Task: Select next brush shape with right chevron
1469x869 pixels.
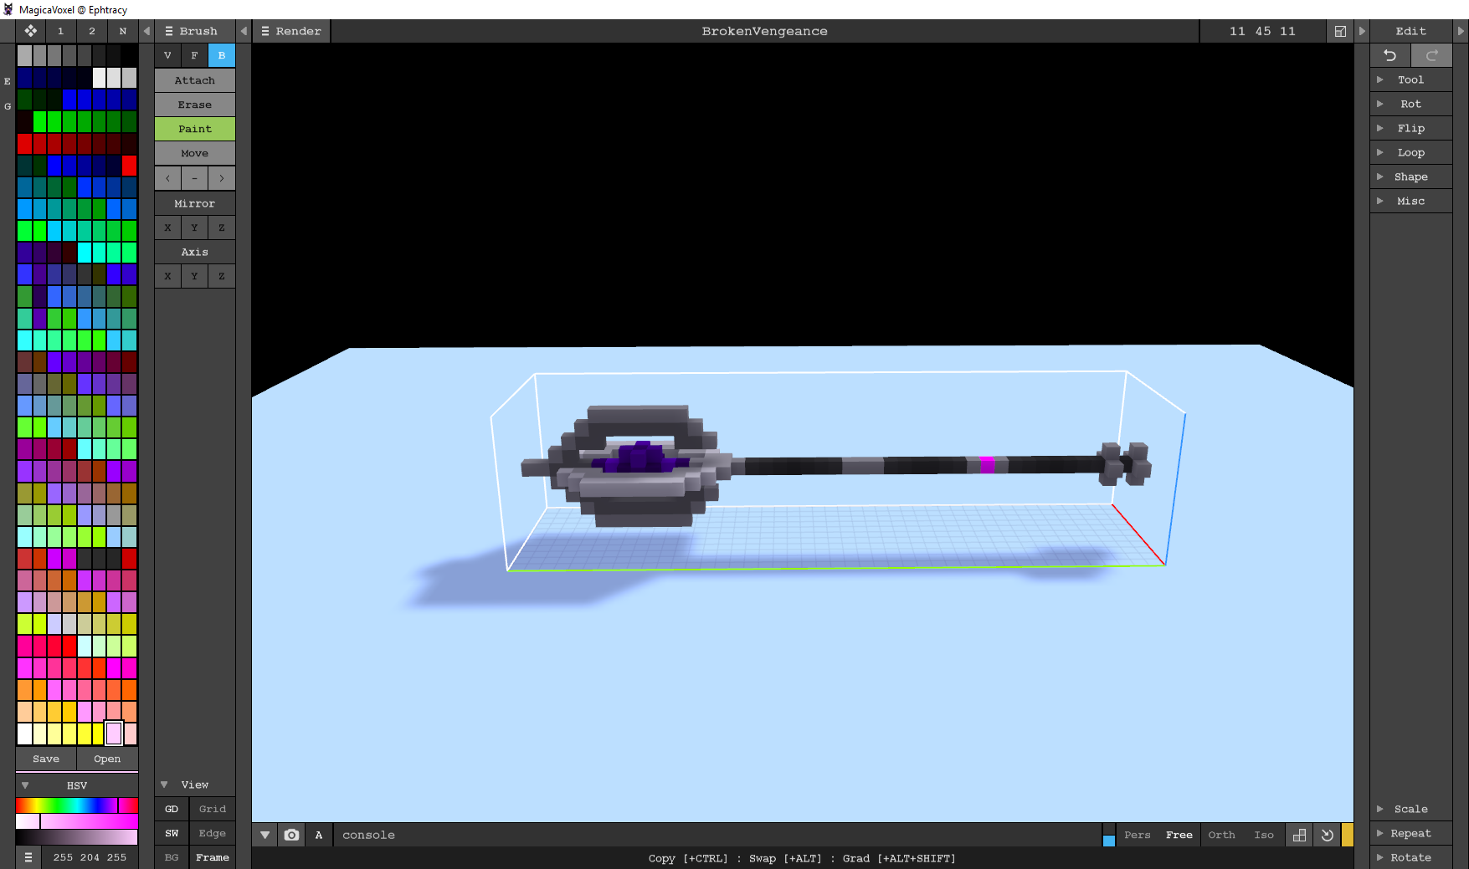Action: click(x=221, y=178)
